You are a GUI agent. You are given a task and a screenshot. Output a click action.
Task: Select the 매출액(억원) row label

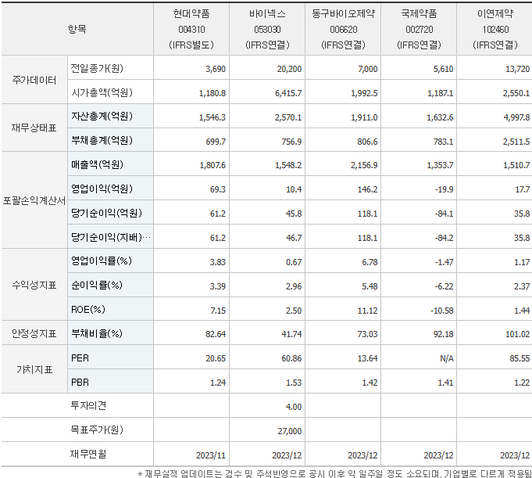pyautogui.click(x=97, y=165)
